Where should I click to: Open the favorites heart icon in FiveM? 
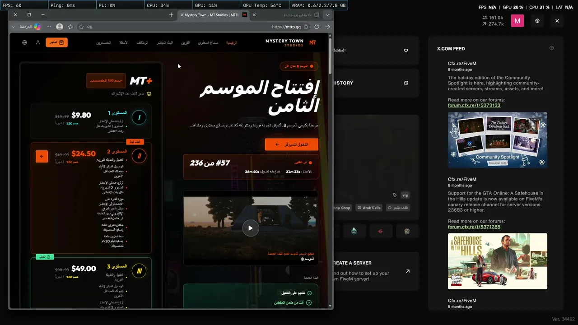pyautogui.click(x=406, y=51)
